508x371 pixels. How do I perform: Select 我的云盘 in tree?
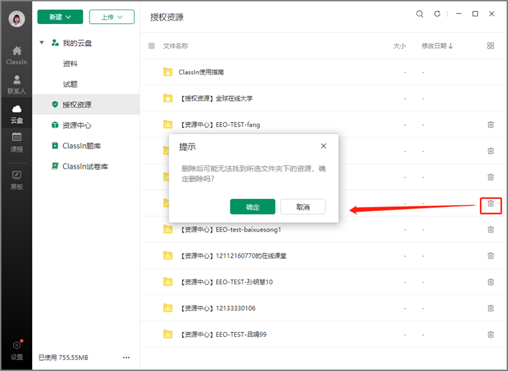(77, 43)
